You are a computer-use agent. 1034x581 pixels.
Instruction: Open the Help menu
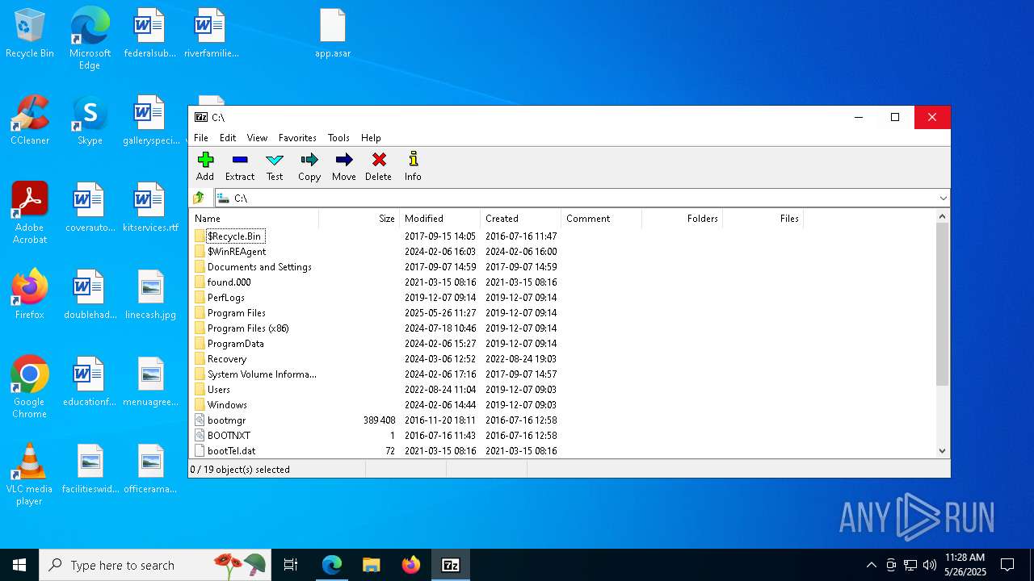click(x=371, y=138)
